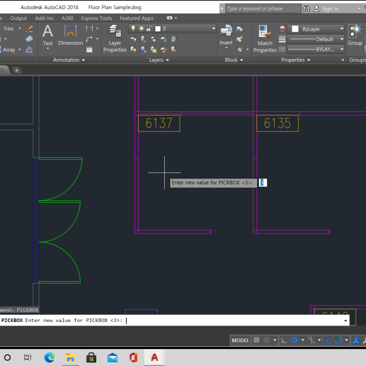Viewport: 366px width, 366px height.
Task: Expand the Layers panel title
Action: [x=159, y=60]
